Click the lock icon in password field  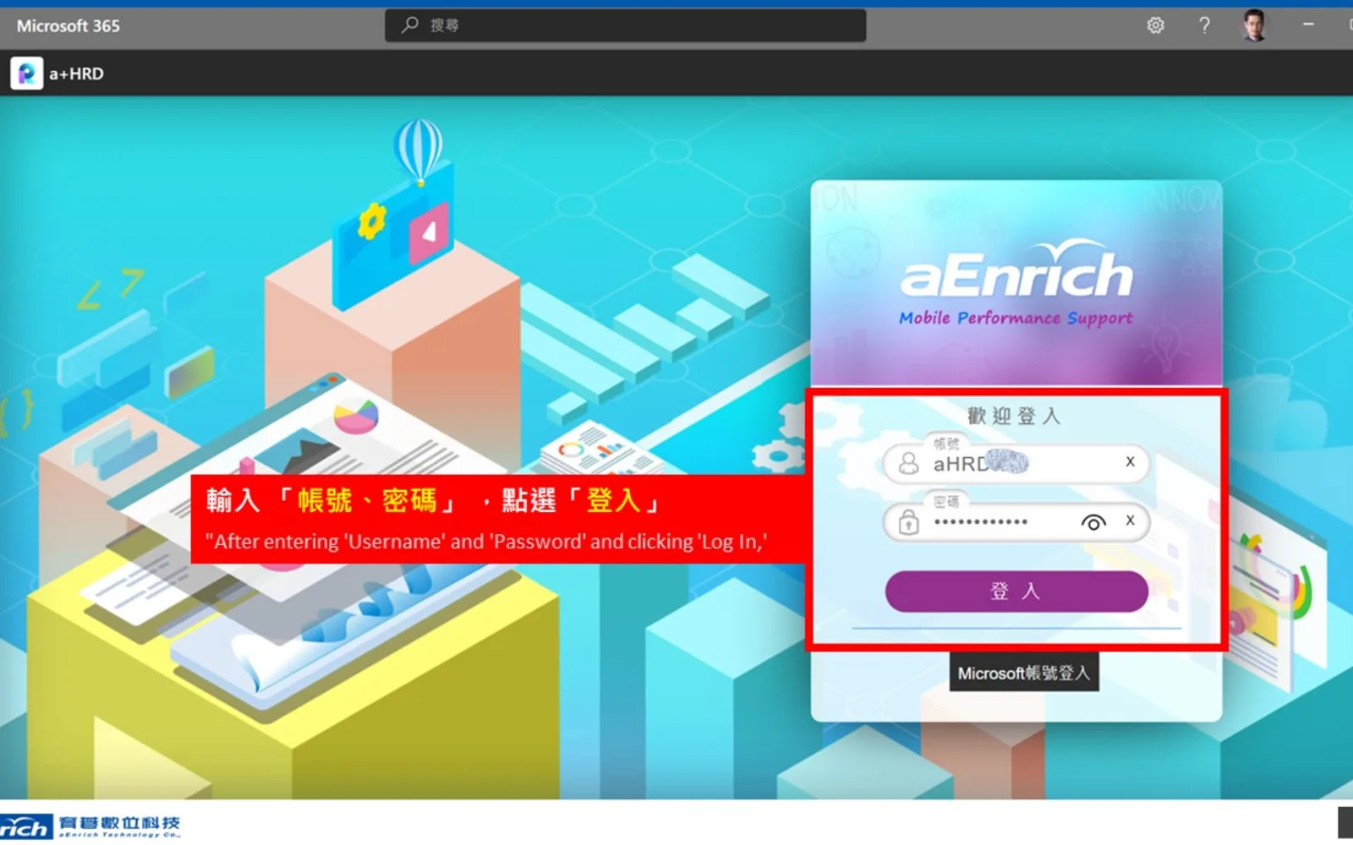click(x=908, y=522)
